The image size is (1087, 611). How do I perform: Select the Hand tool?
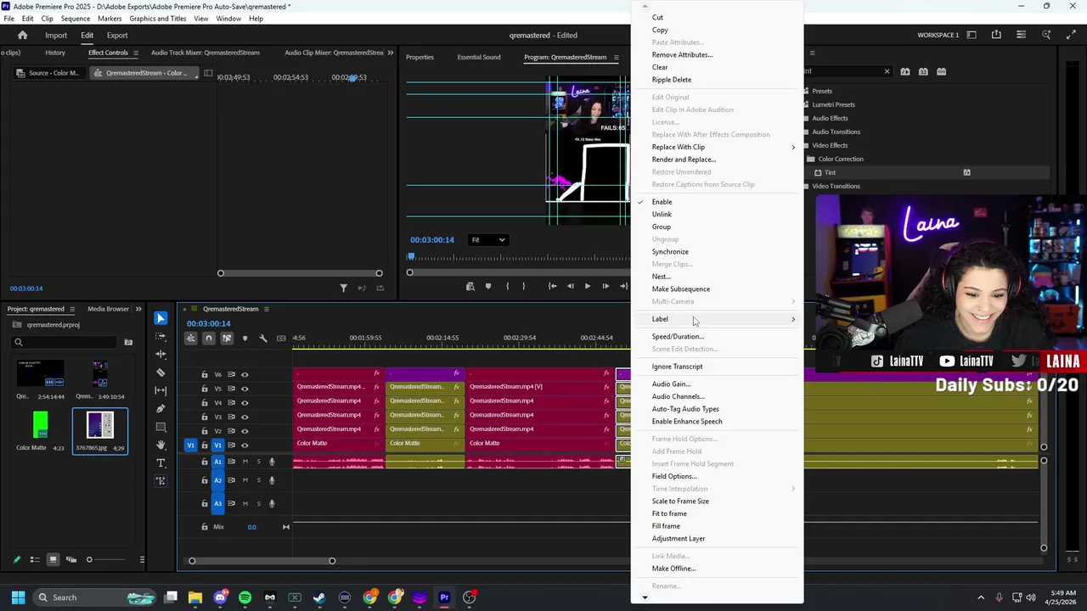coord(161,445)
